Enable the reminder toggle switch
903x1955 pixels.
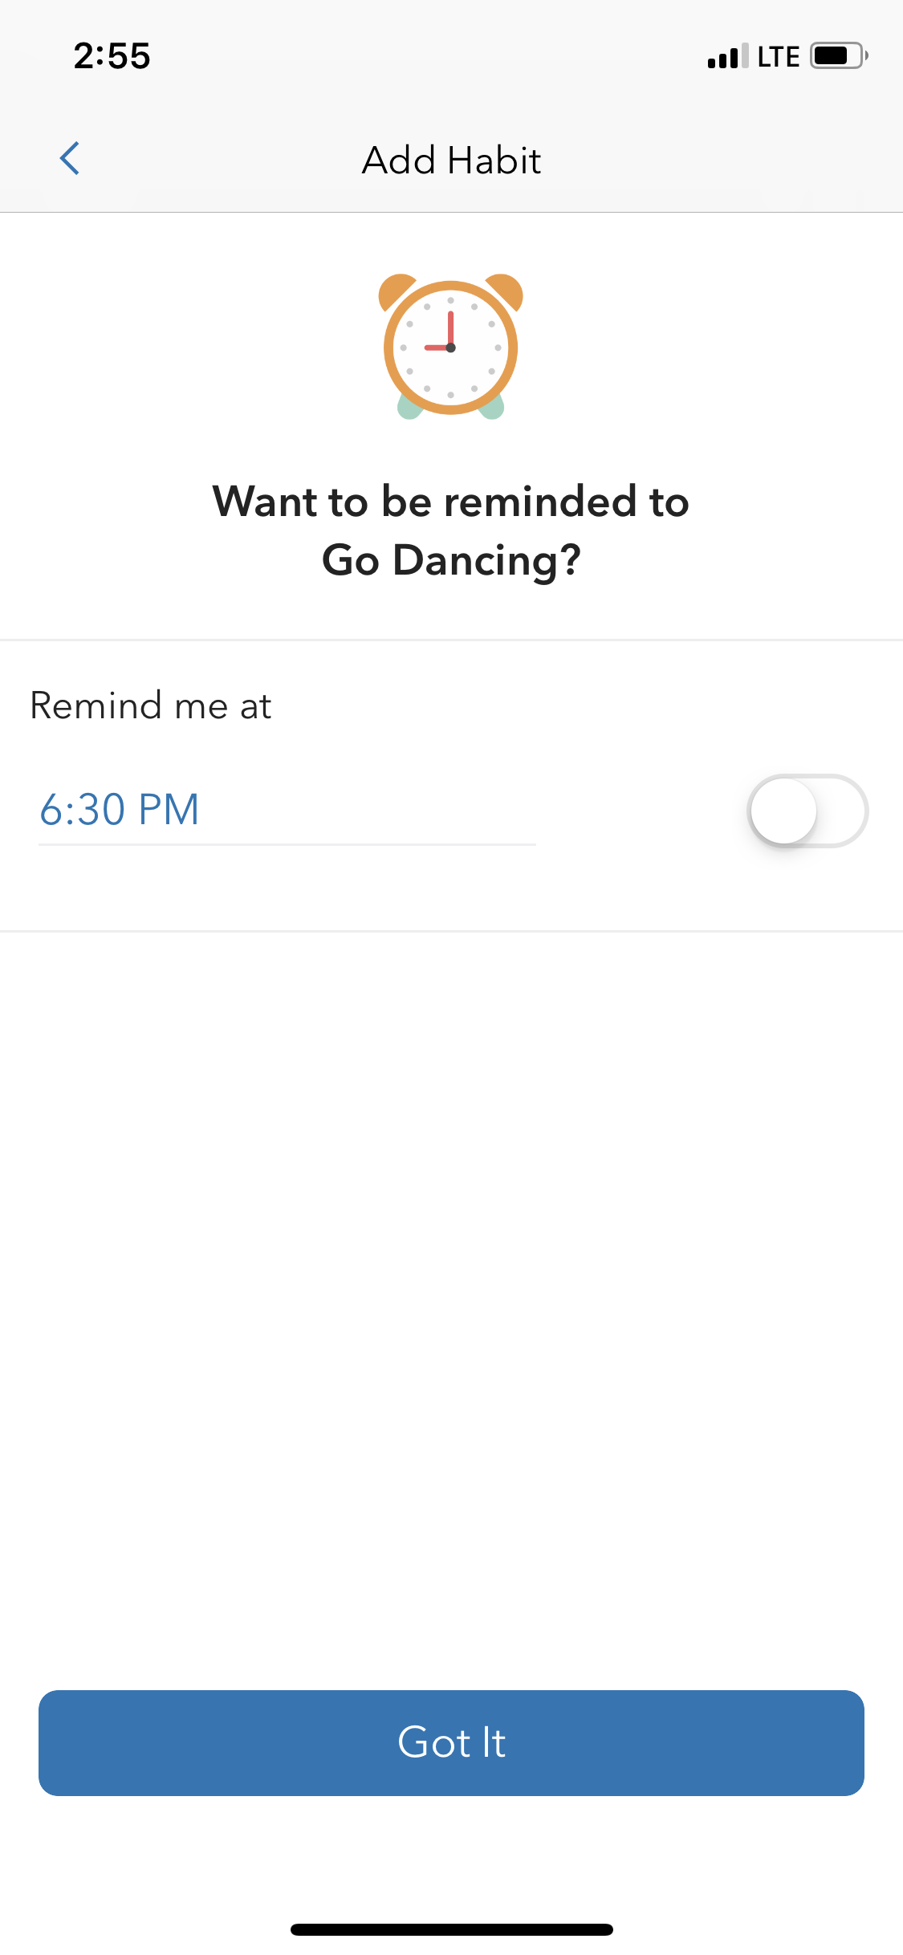807,811
